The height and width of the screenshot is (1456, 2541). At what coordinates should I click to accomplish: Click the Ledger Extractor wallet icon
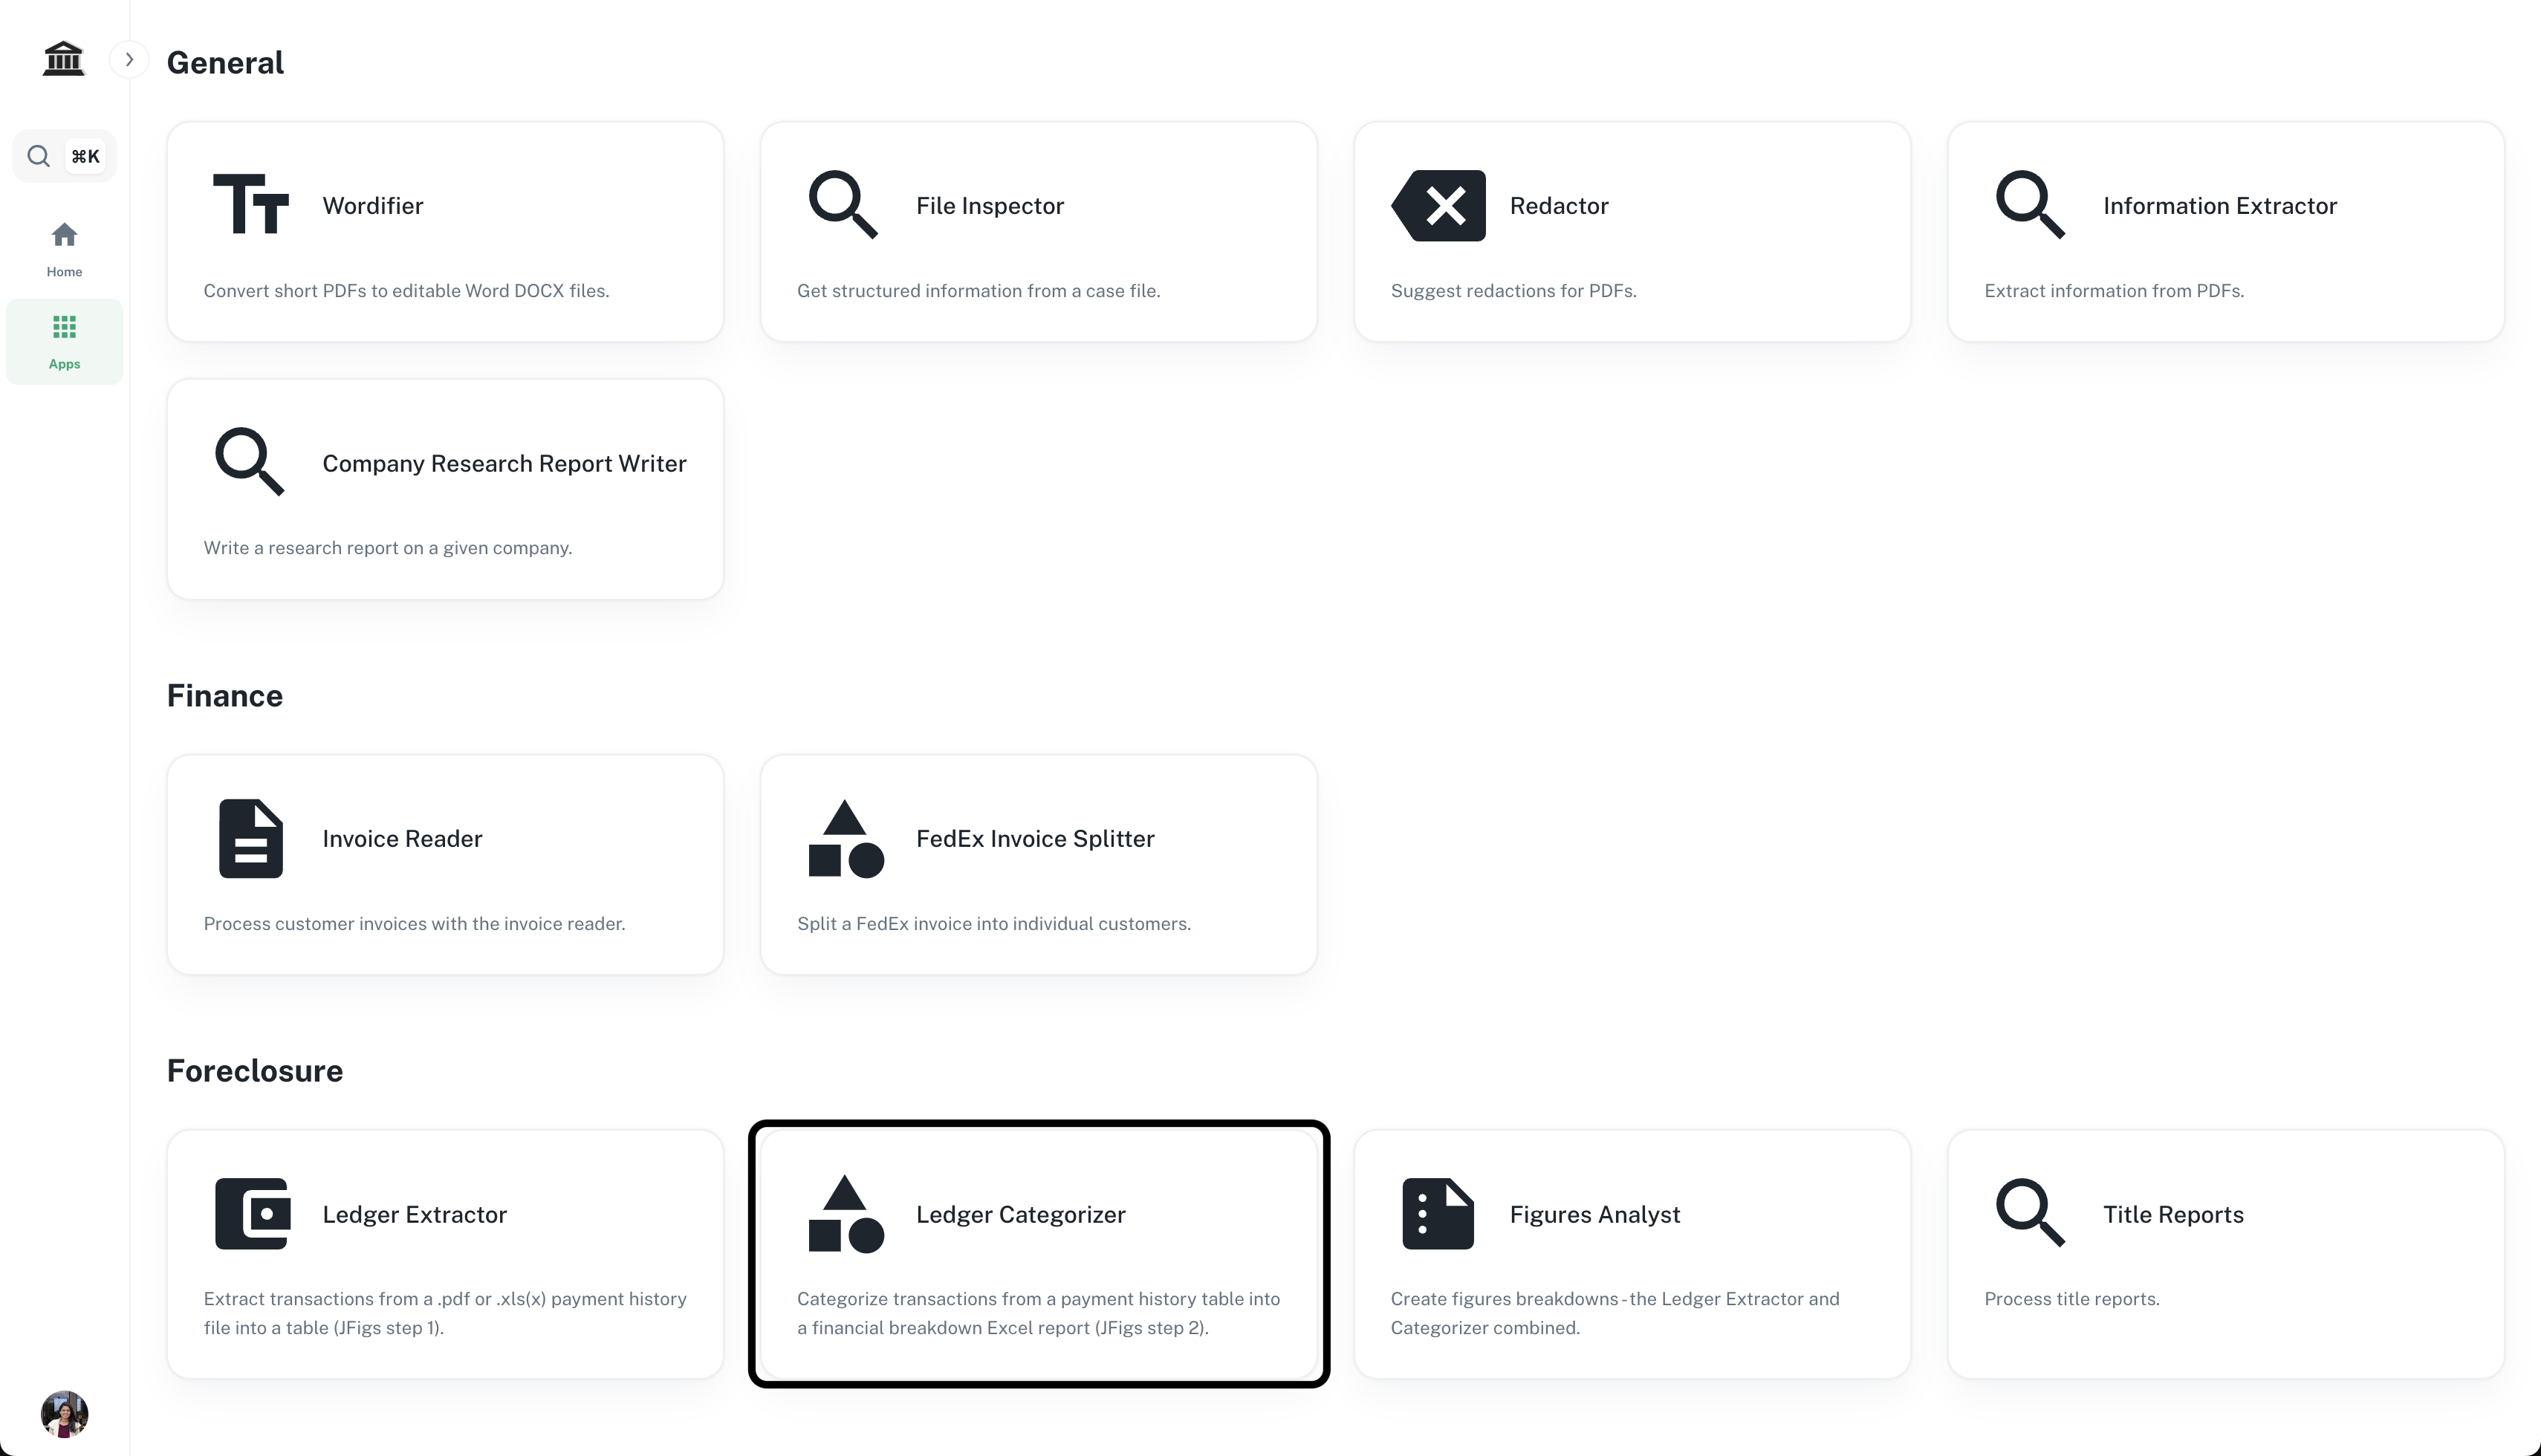pyautogui.click(x=252, y=1213)
